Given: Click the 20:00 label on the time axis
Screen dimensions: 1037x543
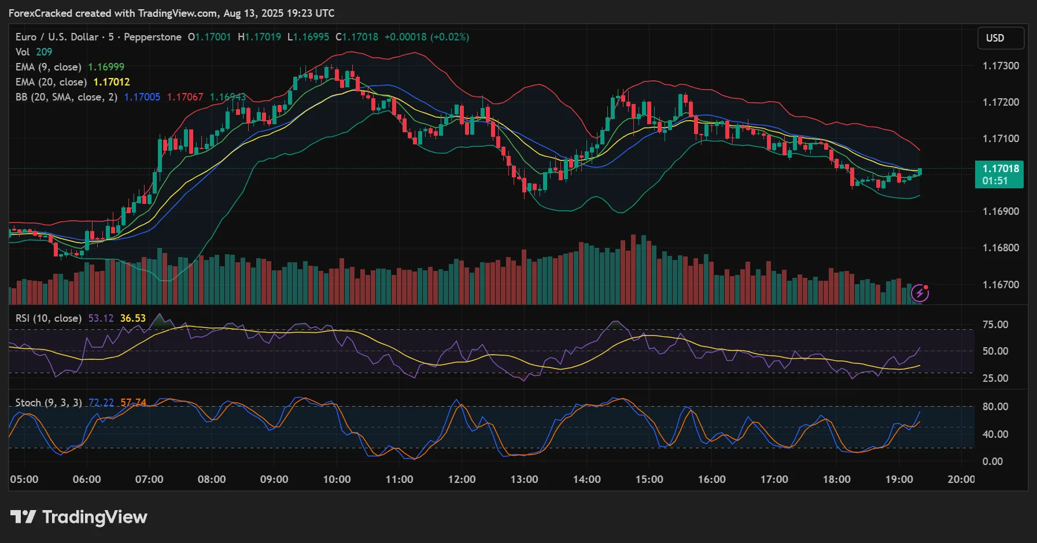Looking at the screenshot, I should click(961, 479).
